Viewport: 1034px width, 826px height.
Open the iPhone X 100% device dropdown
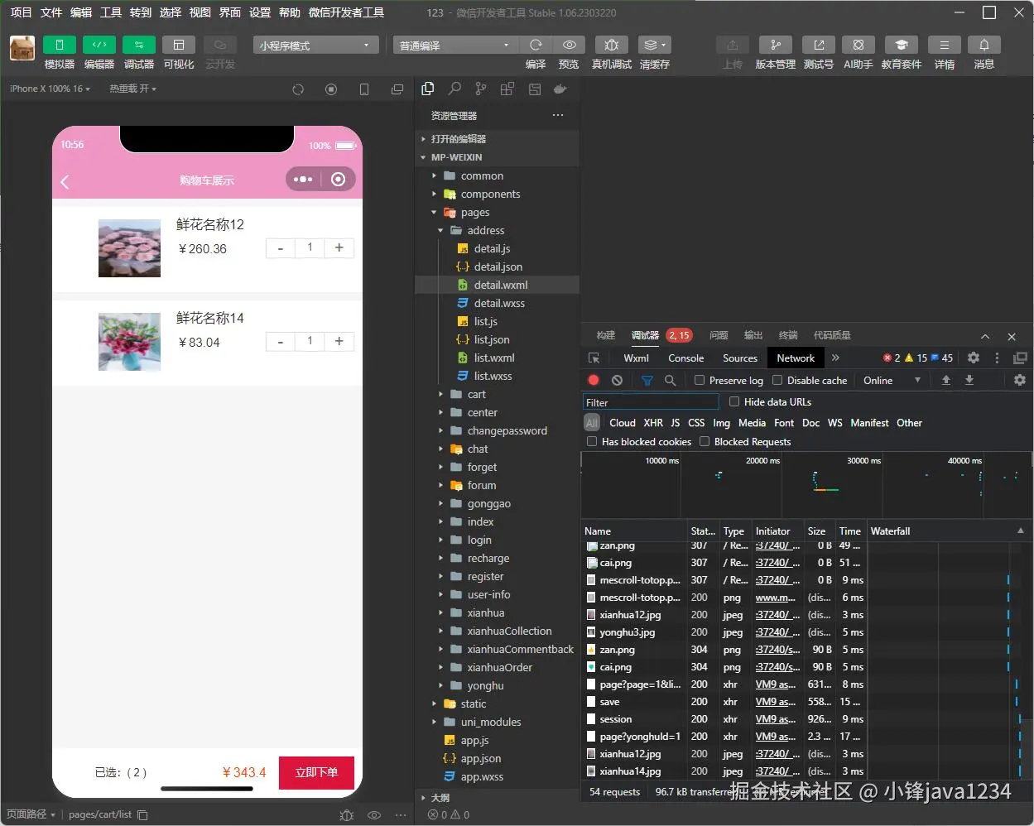(50, 89)
